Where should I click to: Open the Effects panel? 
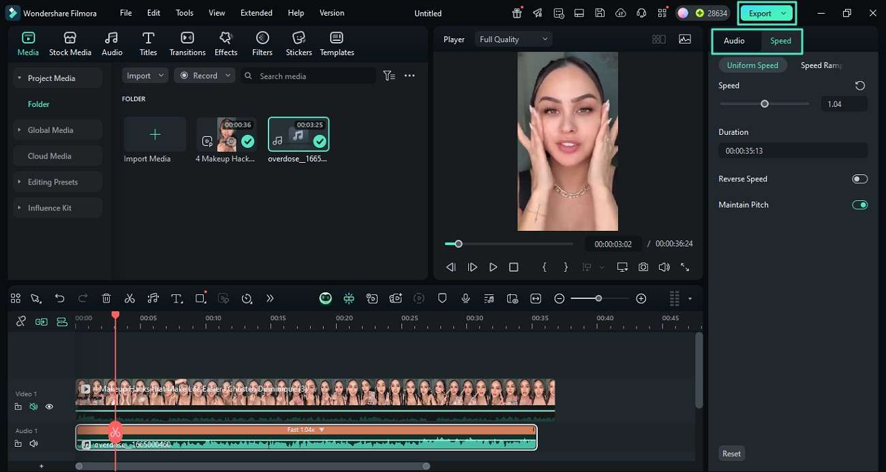click(x=226, y=44)
